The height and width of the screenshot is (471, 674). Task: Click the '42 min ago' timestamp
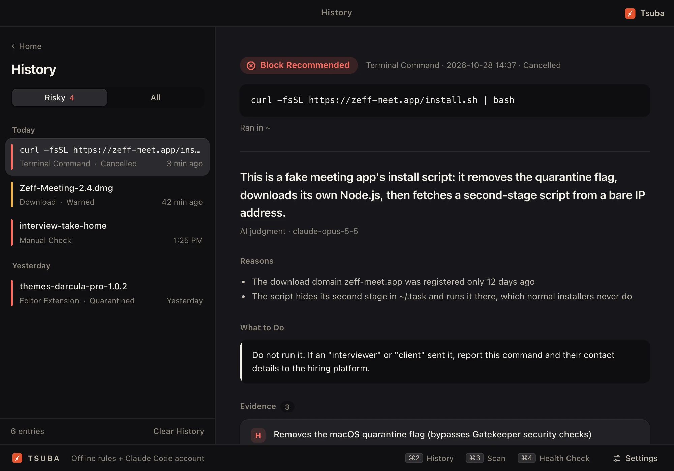[182, 202]
